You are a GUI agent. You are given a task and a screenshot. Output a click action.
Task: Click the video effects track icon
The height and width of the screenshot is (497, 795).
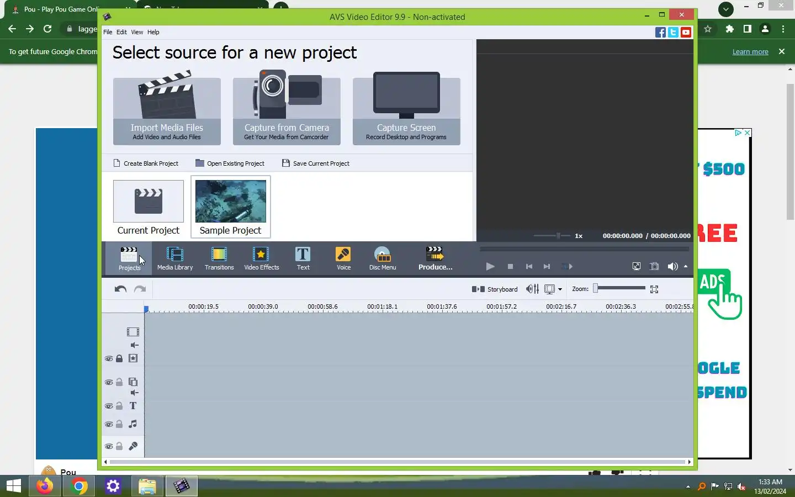coord(133,358)
